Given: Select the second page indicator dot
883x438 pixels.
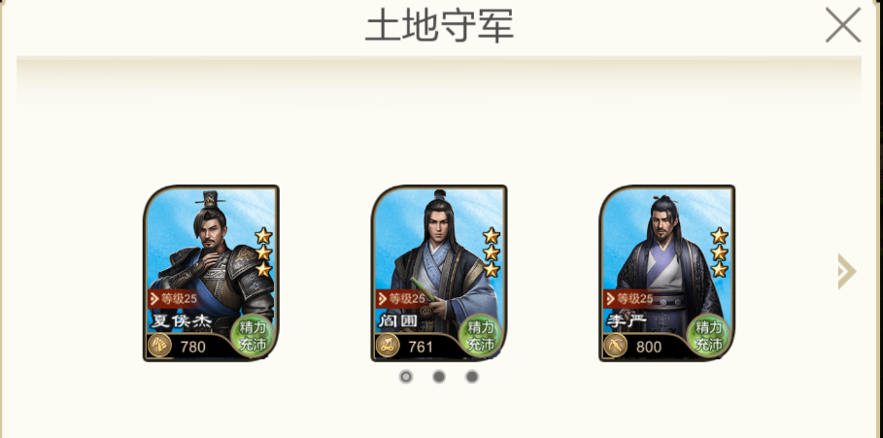Looking at the screenshot, I should [x=439, y=377].
